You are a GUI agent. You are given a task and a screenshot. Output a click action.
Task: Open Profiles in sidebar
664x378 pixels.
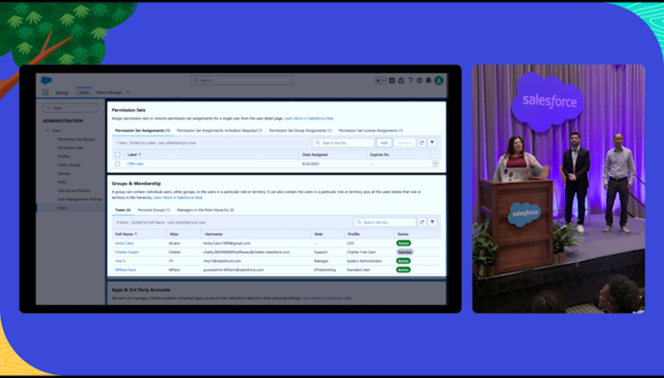click(64, 157)
